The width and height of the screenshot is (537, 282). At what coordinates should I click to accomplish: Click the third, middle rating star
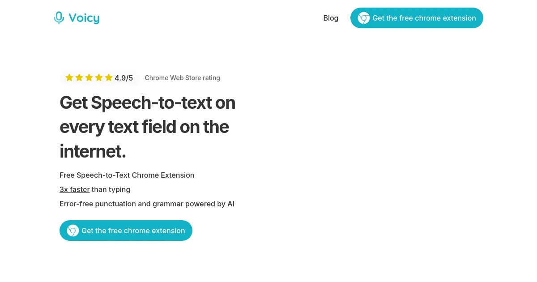[89, 78]
